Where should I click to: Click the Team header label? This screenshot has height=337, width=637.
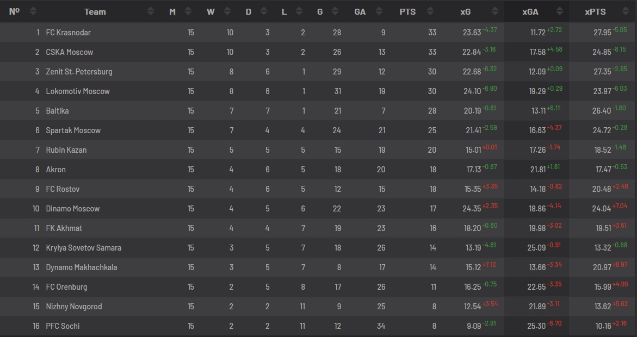pyautogui.click(x=95, y=11)
